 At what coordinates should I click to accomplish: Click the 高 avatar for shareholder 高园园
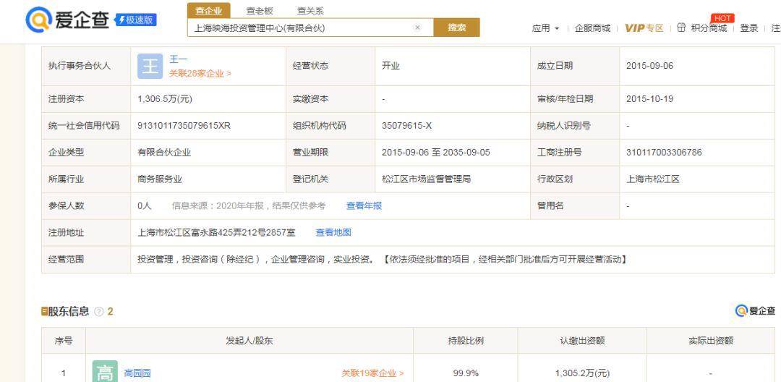click(x=104, y=373)
